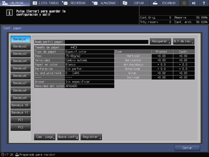Select the Bandeja2 tray

(x=21, y=47)
